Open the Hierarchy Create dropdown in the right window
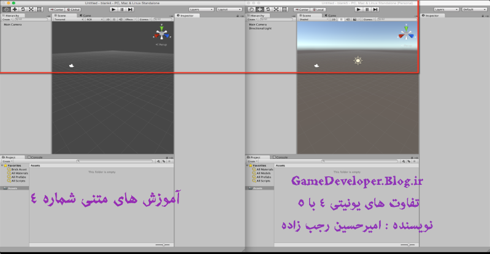The height and width of the screenshot is (254, 490). [x=252, y=20]
